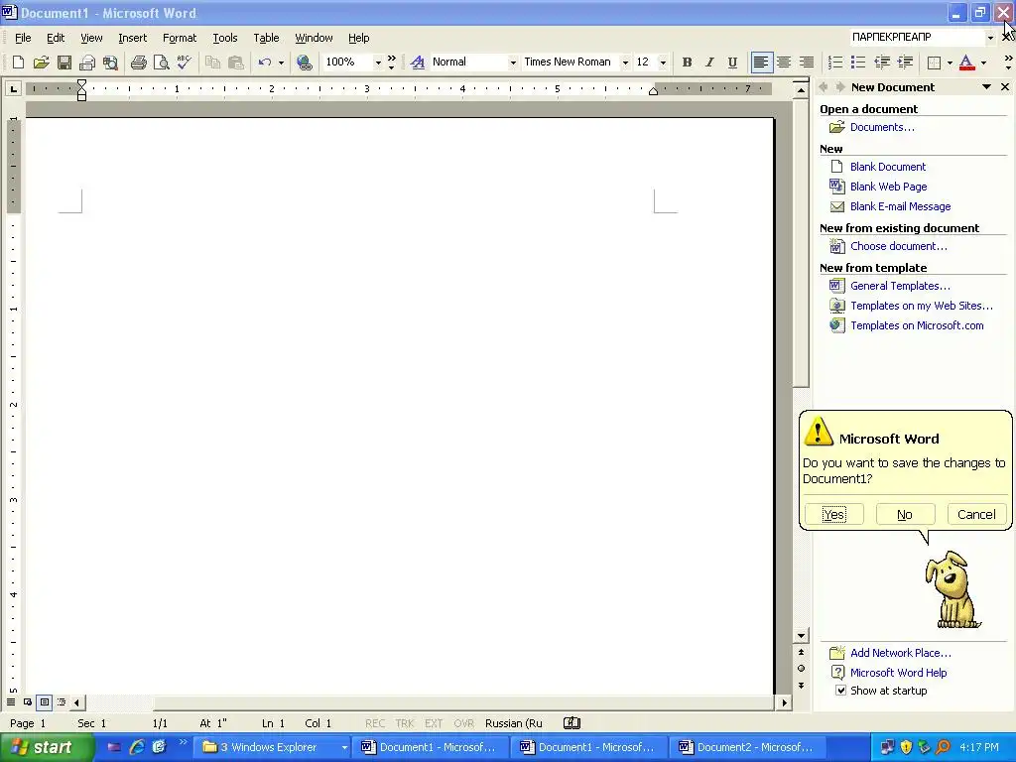Click the Blank Web Page link
Screen dimensions: 1016x762
(888, 187)
